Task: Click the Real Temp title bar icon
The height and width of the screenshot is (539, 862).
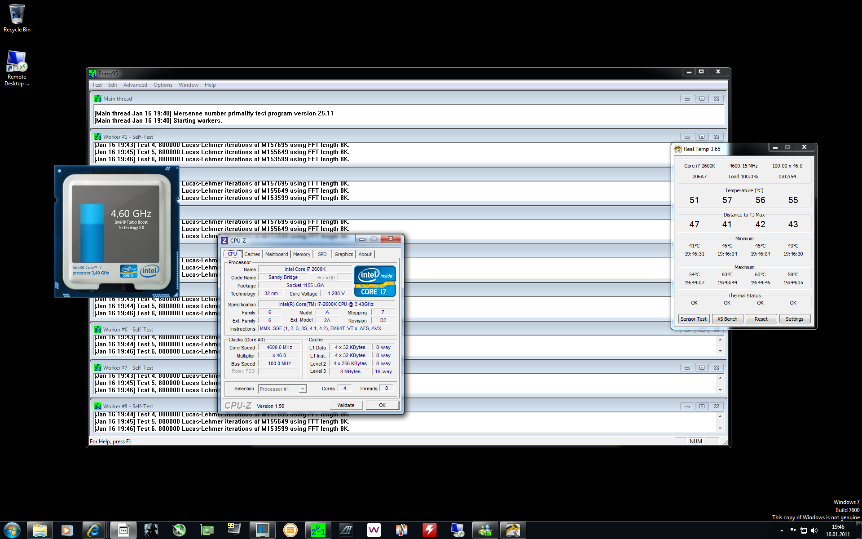Action: [678, 149]
